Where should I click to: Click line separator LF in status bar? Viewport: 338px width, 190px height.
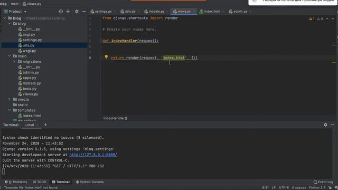pos(274,188)
